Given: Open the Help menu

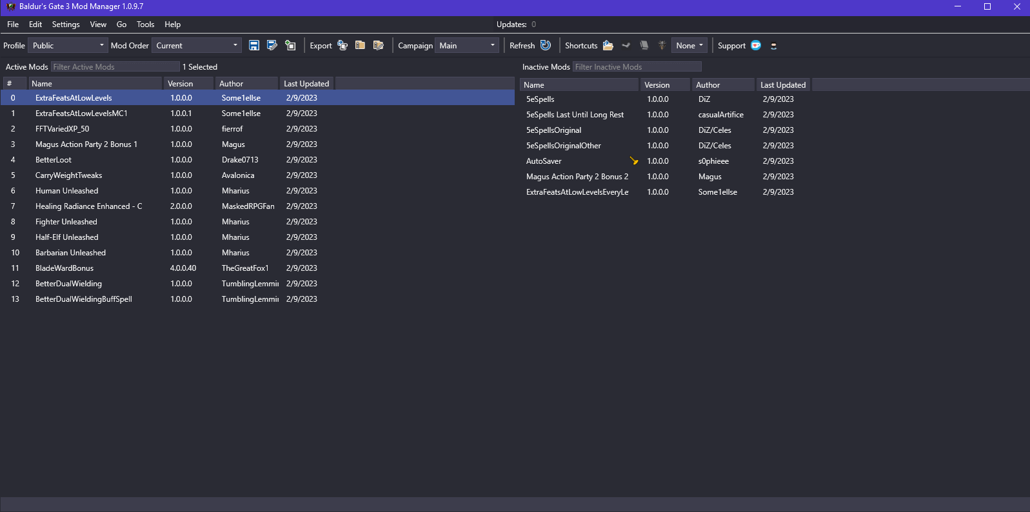Looking at the screenshot, I should [x=172, y=25].
